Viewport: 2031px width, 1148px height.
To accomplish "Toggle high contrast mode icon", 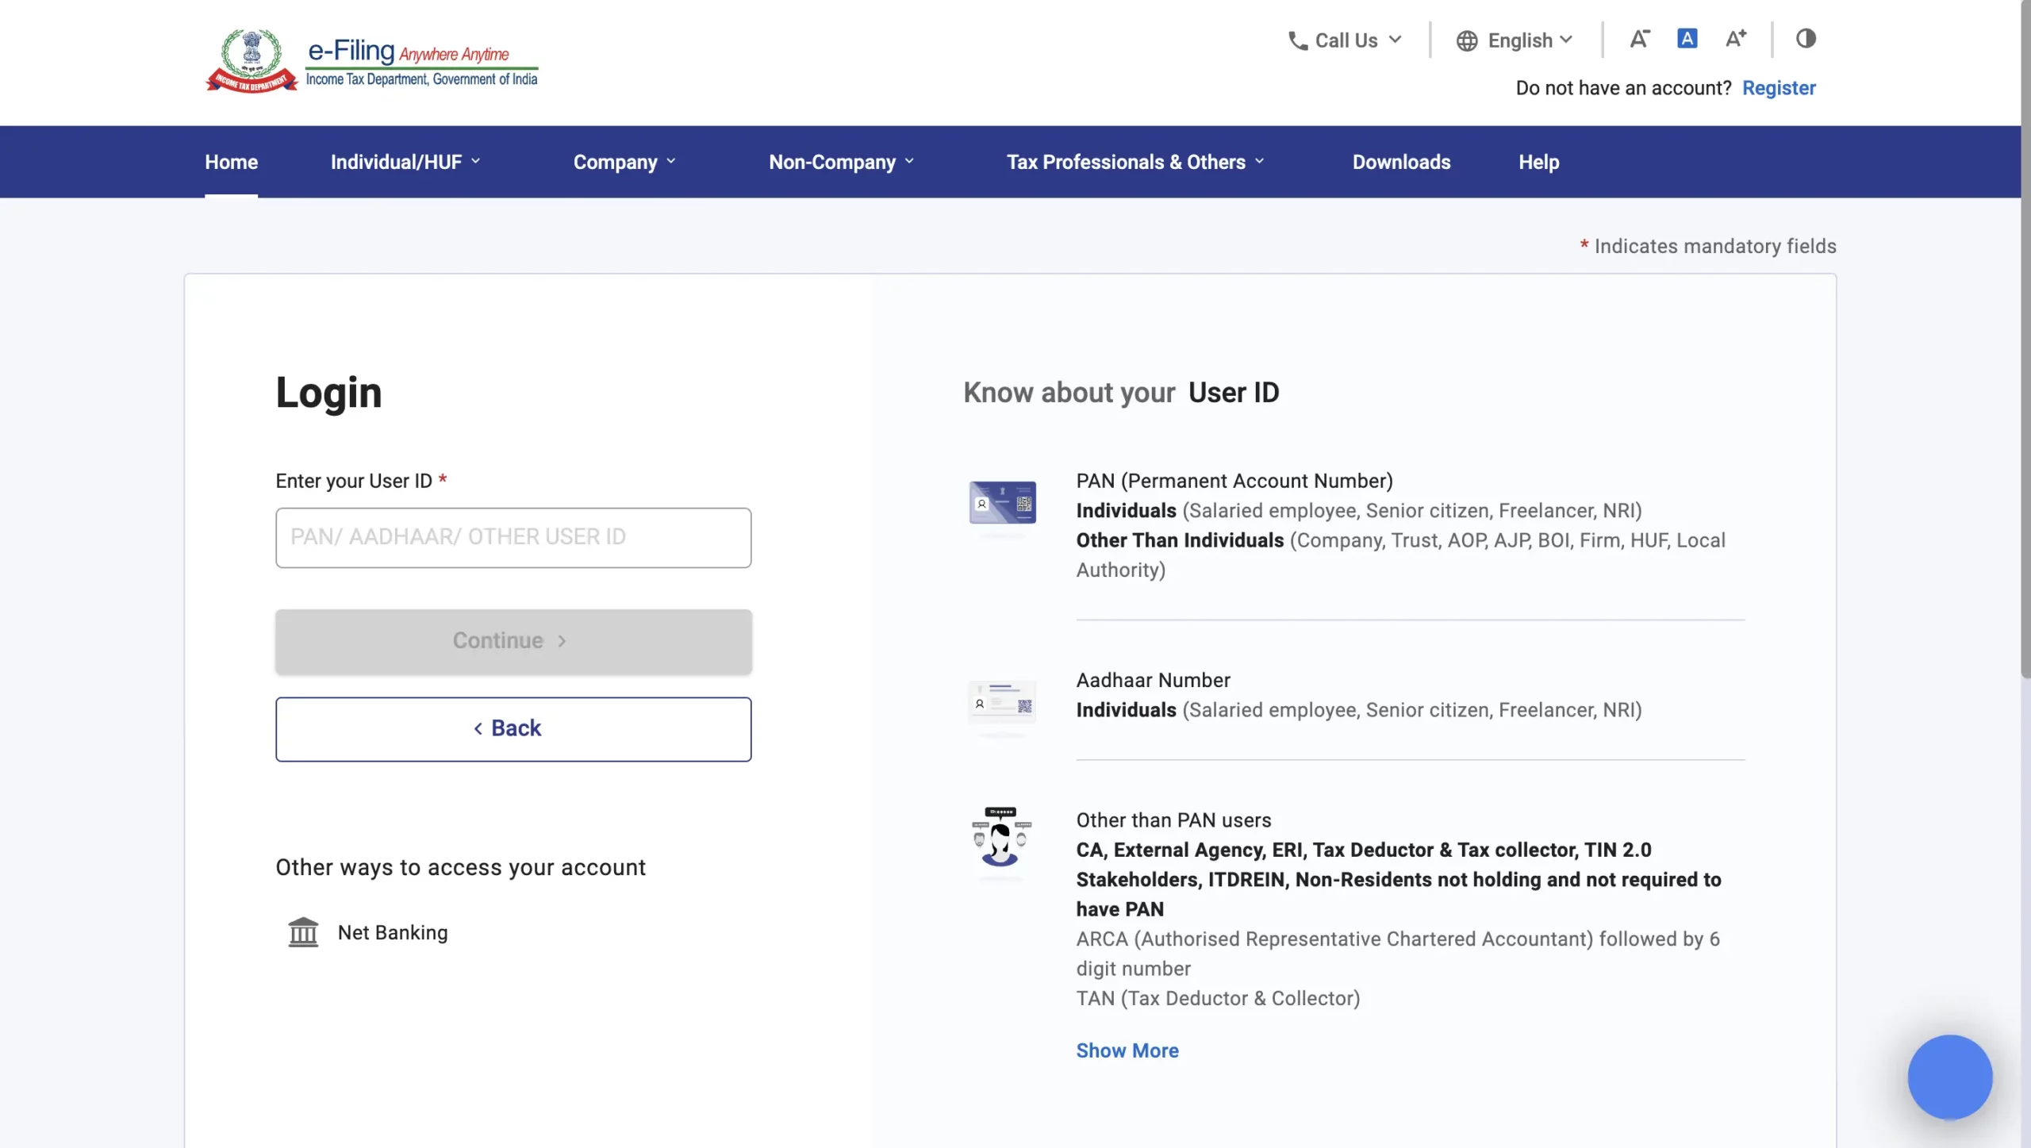I will (x=1806, y=39).
